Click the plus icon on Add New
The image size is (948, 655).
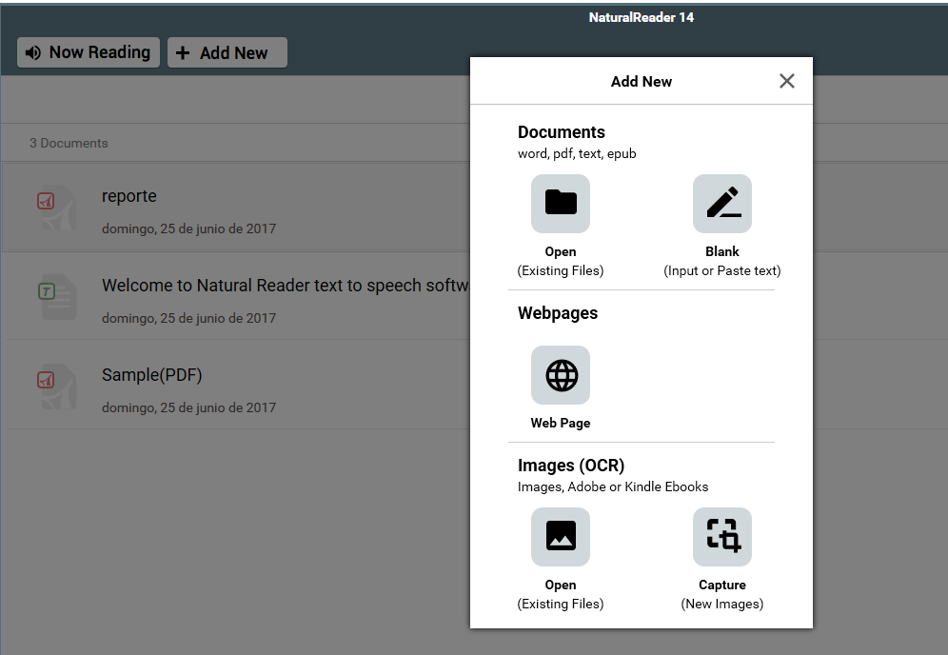pyautogui.click(x=183, y=53)
